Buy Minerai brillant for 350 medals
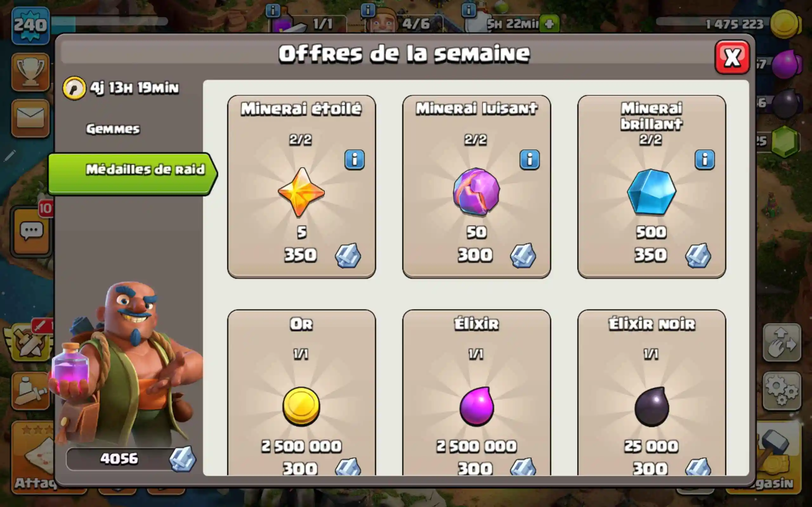The image size is (812, 507). click(x=652, y=187)
